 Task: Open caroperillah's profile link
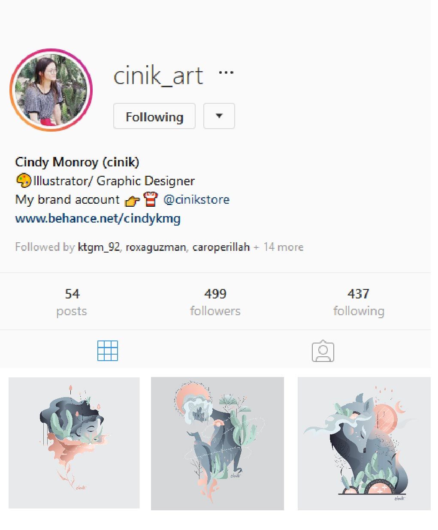[x=221, y=247]
